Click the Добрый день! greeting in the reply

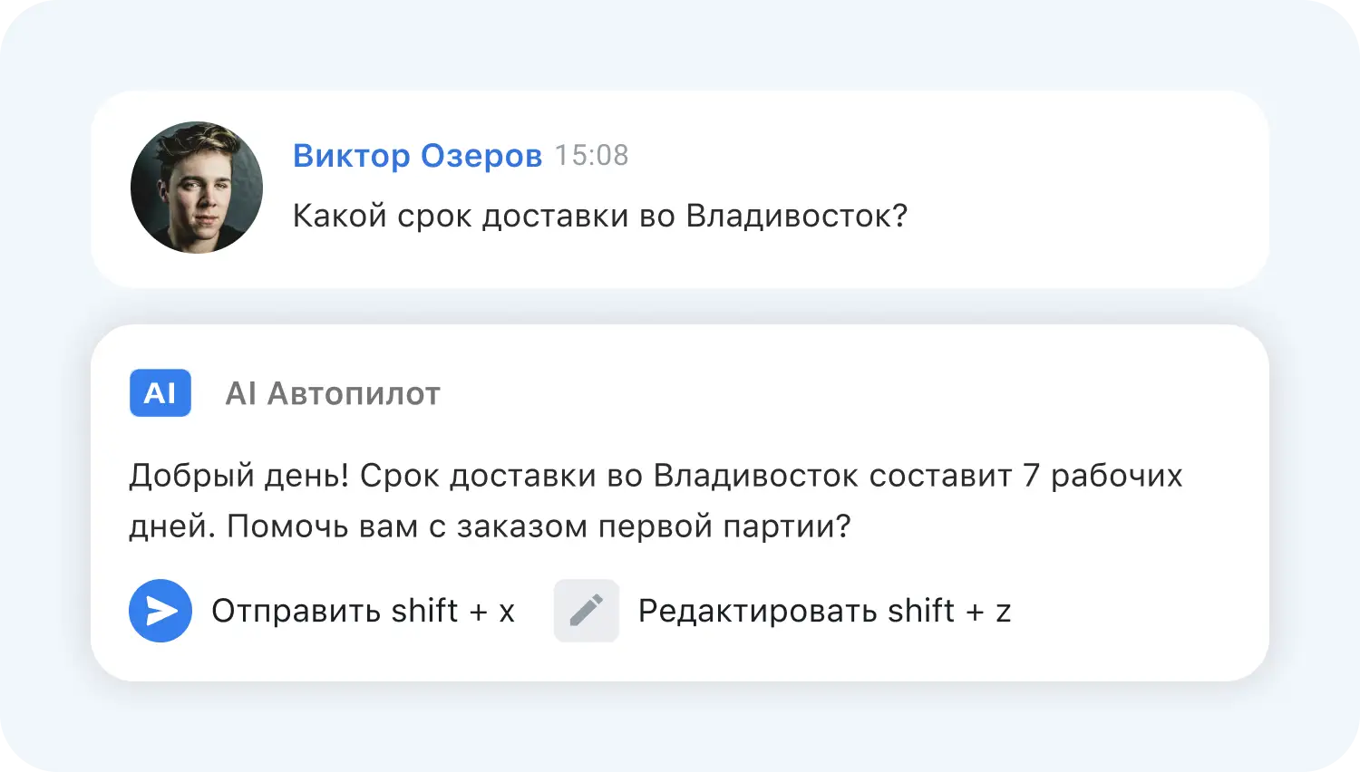pos(239,476)
